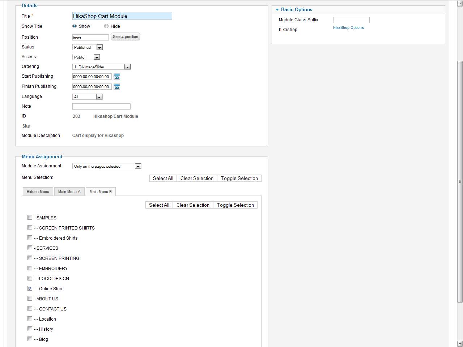Screen dimensions: 463x347
Task: Tick the EMBROIDERY checkbox
Action: [30, 268]
